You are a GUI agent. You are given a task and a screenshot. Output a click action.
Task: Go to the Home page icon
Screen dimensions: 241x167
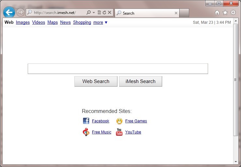pyautogui.click(x=217, y=12)
